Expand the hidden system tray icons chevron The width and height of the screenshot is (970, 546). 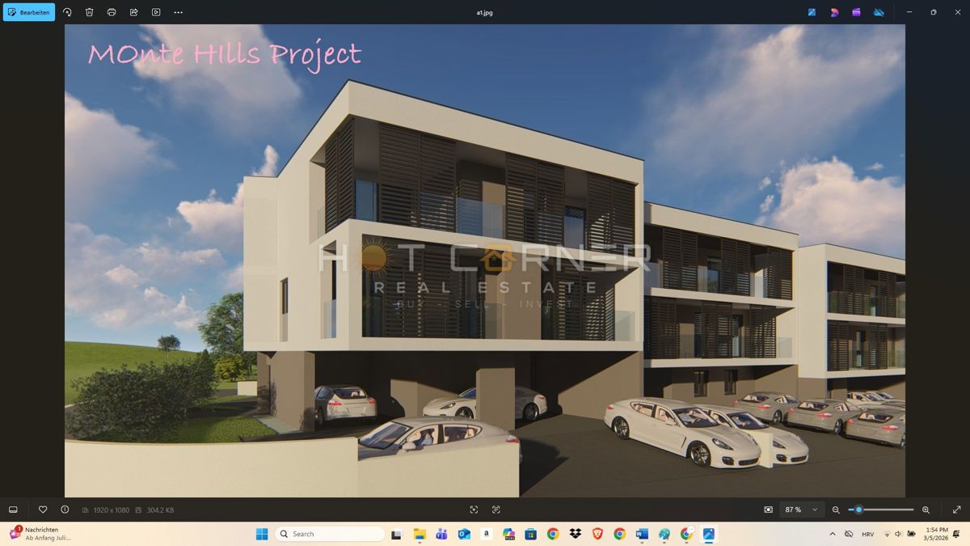pos(833,534)
